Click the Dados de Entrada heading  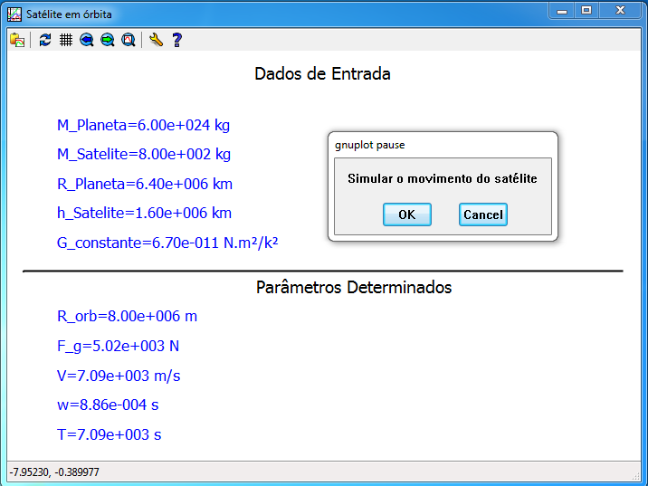322,74
